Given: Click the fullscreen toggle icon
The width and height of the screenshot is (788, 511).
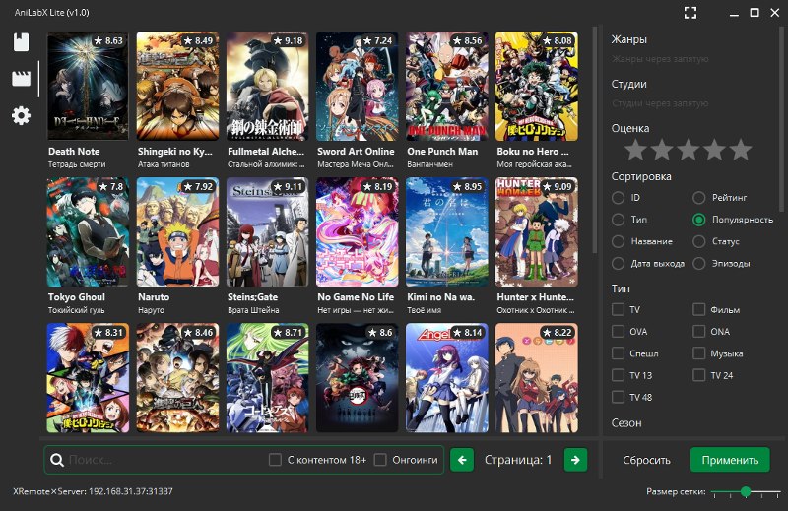Looking at the screenshot, I should tap(690, 12).
